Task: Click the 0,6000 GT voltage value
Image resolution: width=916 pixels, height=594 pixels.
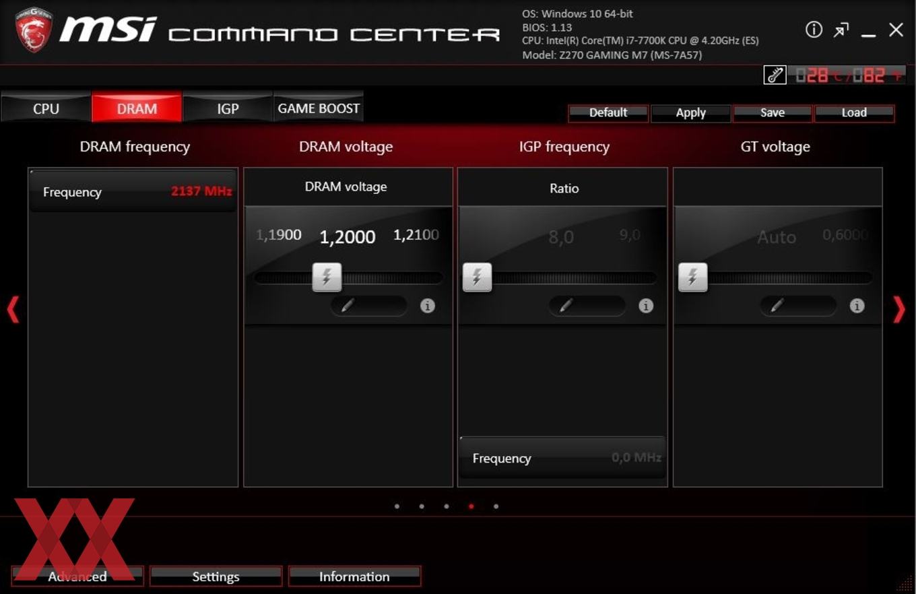Action: (845, 235)
